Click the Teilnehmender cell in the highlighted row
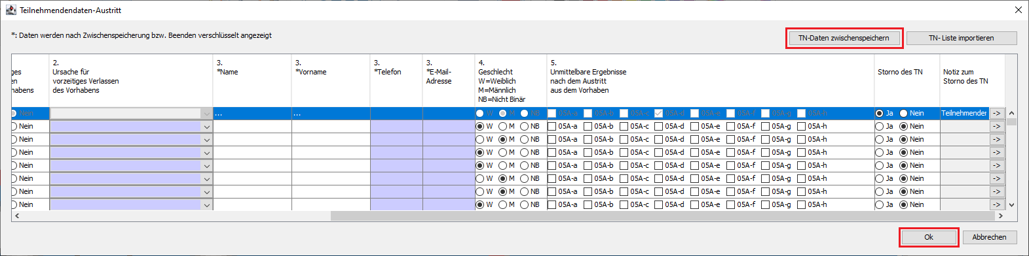 pyautogui.click(x=964, y=113)
